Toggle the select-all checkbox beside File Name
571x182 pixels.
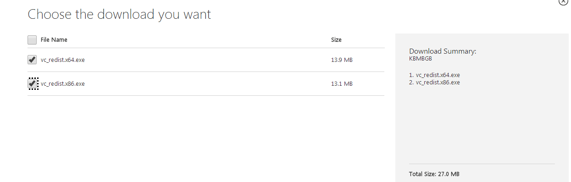(32, 40)
